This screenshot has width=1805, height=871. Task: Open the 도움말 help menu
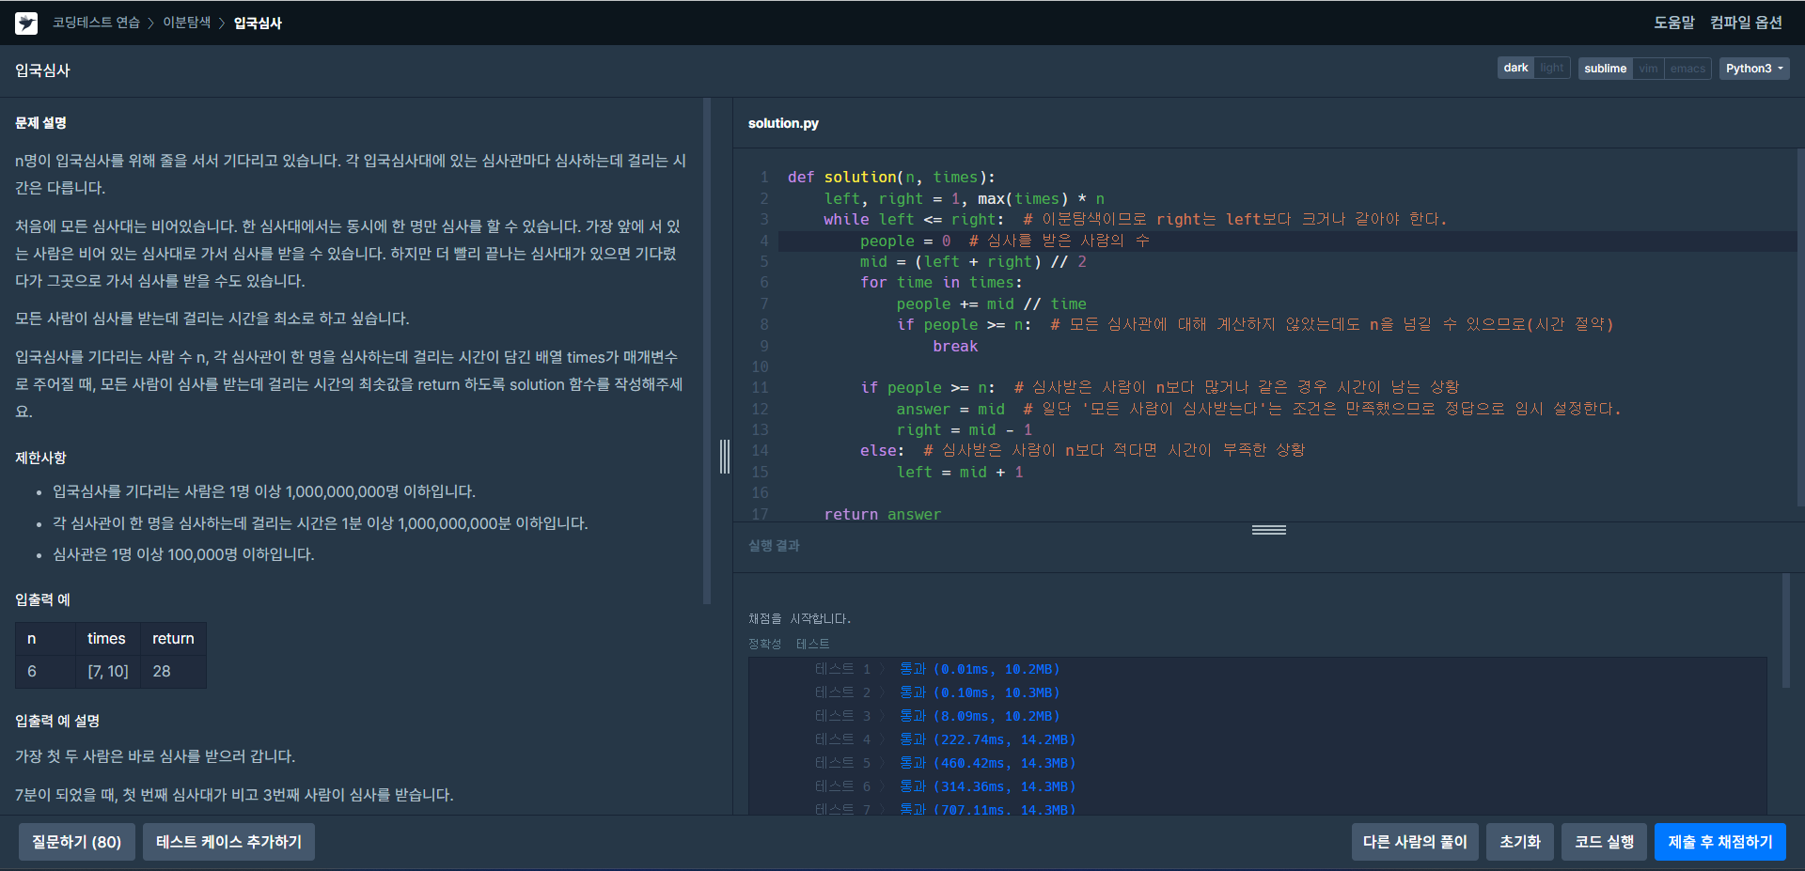pos(1673,23)
